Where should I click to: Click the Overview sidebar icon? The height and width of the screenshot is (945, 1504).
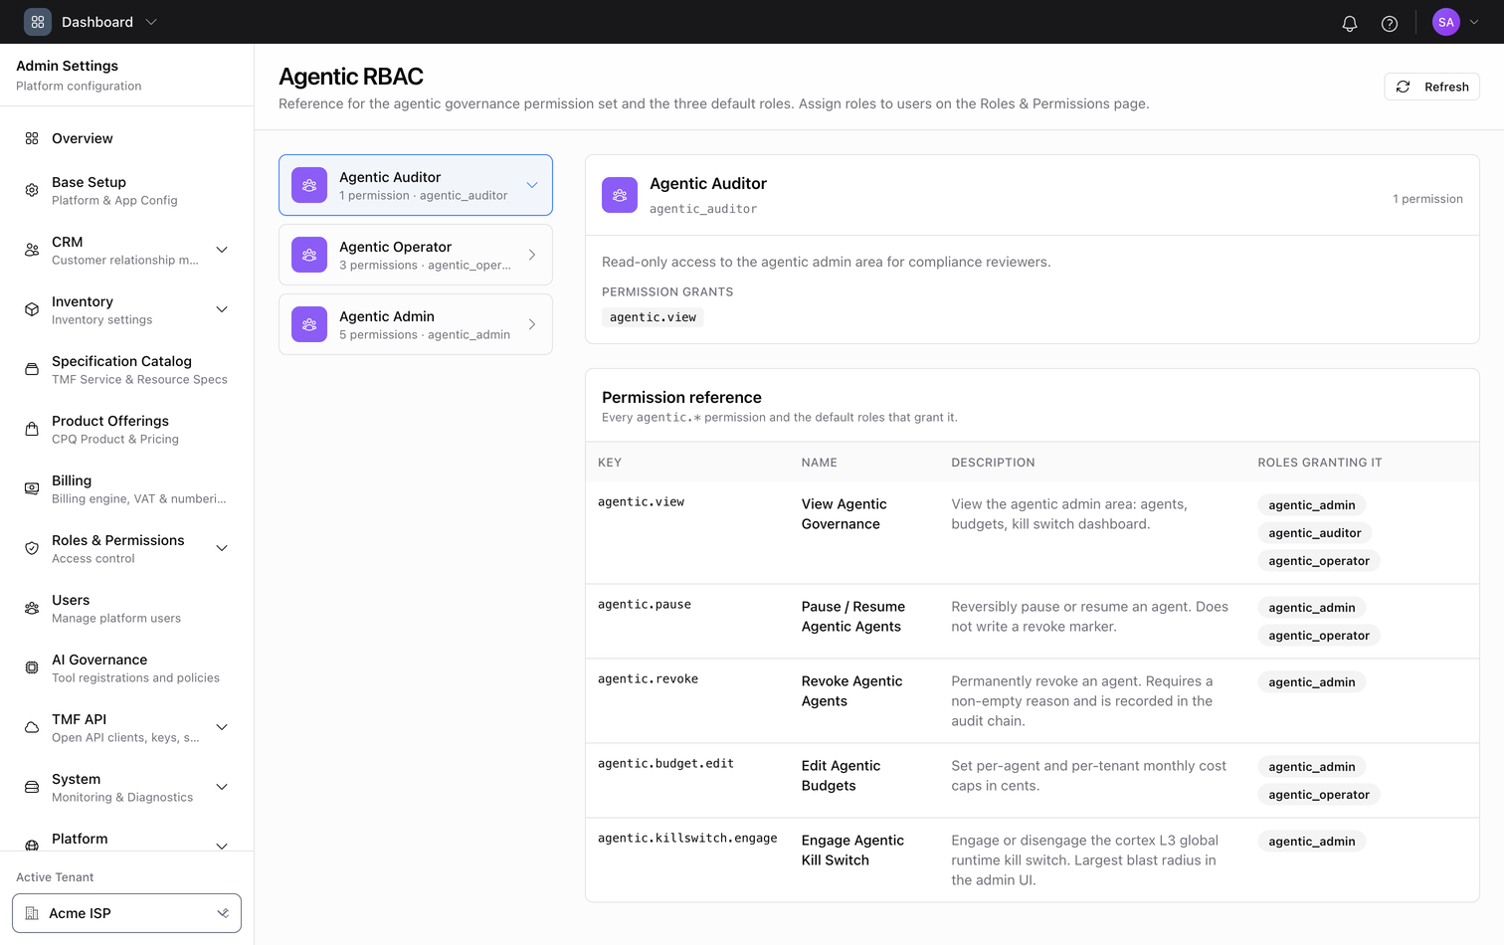coord(32,138)
